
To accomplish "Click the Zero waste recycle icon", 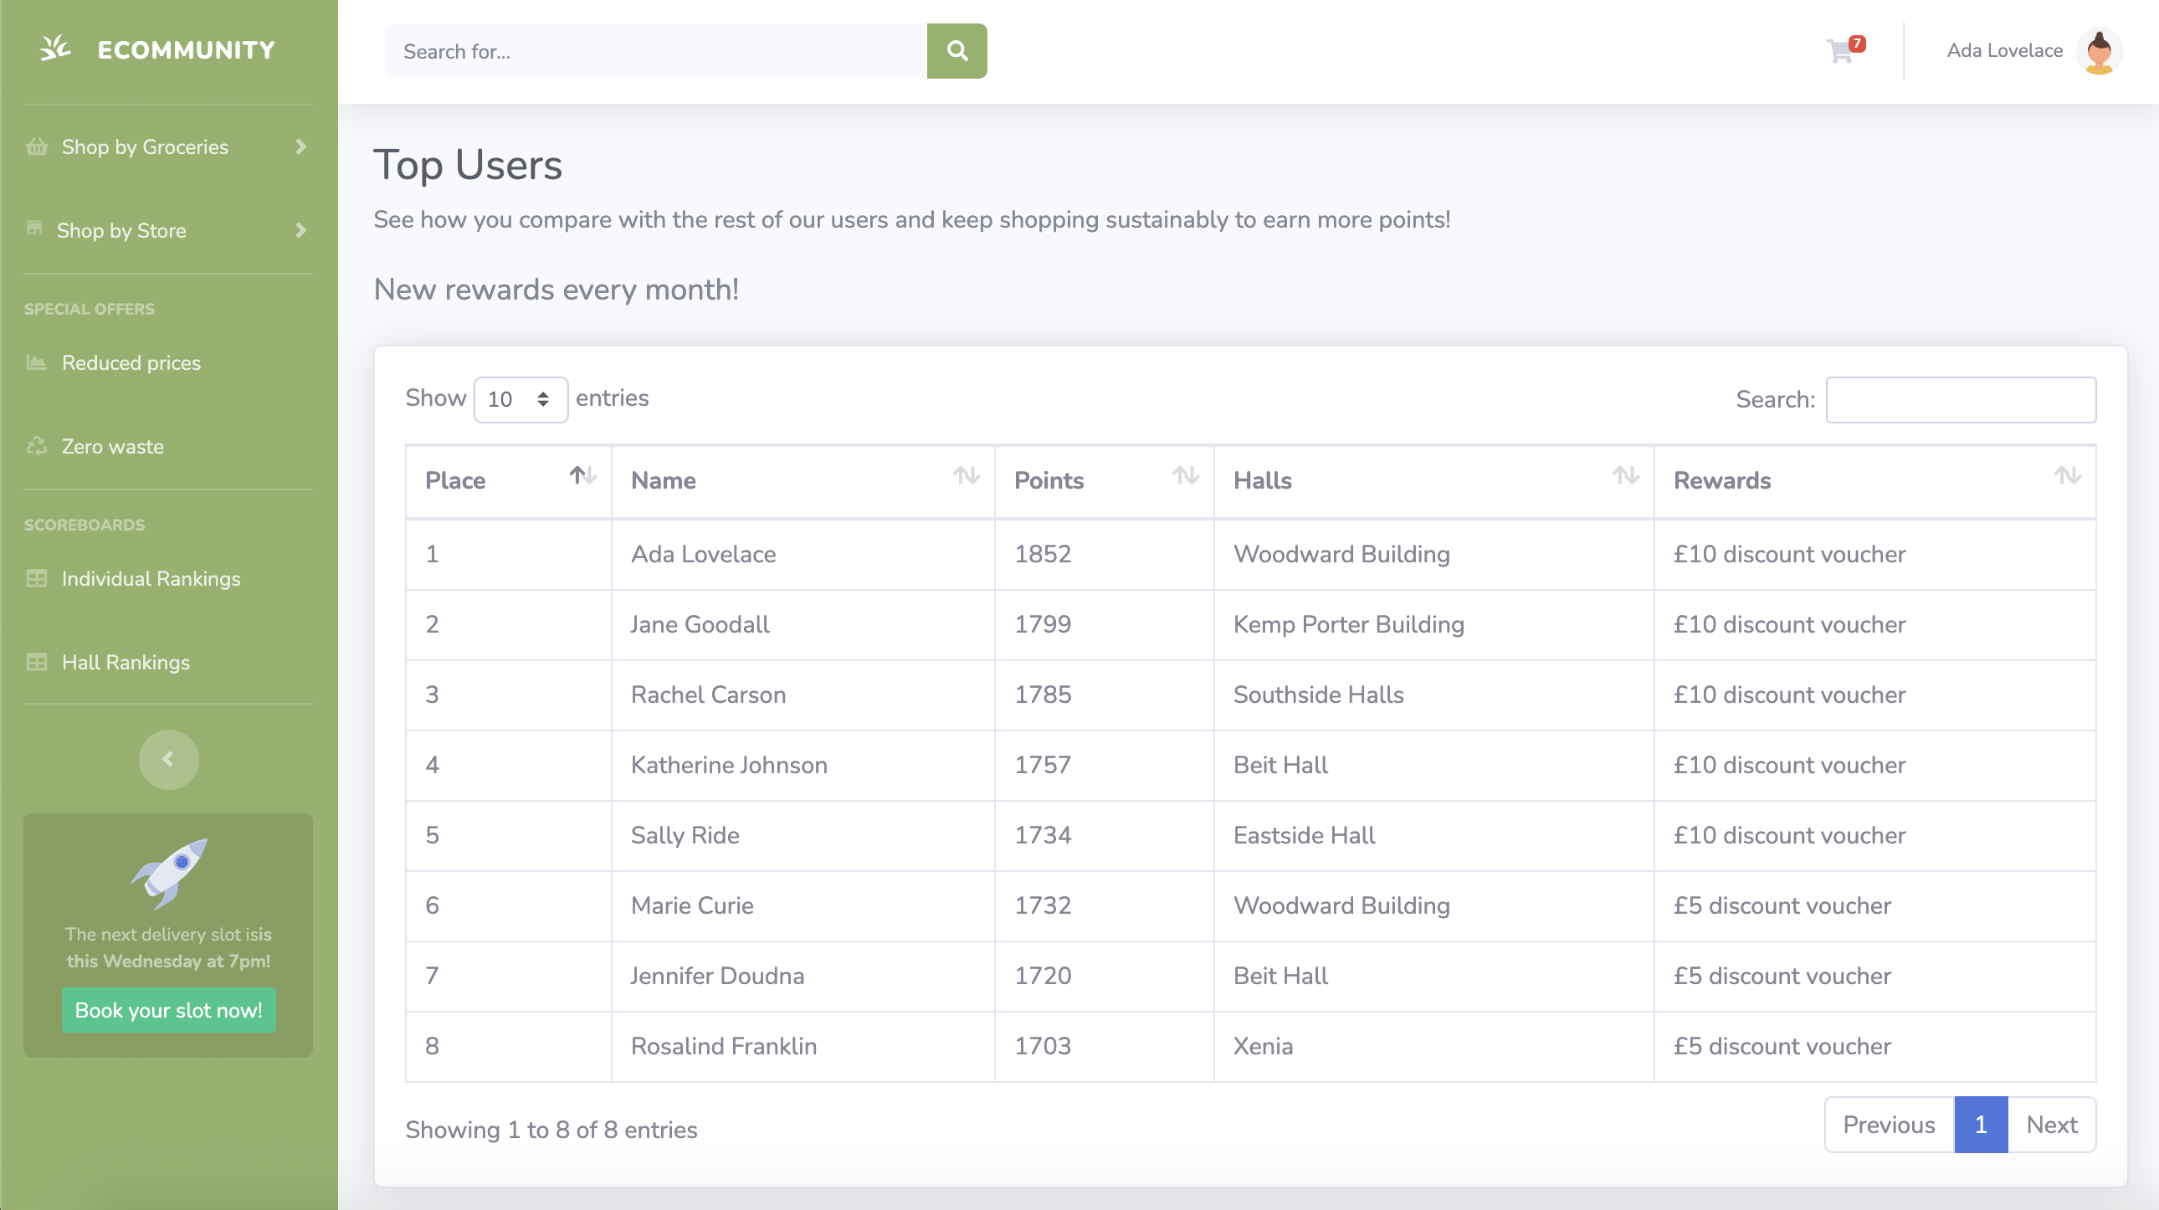I will point(36,447).
